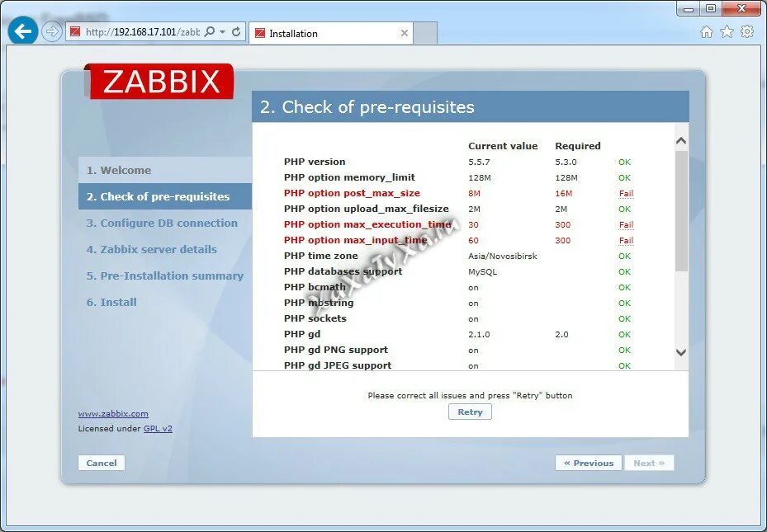Viewport: 767px width, 532px height.
Task: Maximize the browser window
Action: point(711,8)
